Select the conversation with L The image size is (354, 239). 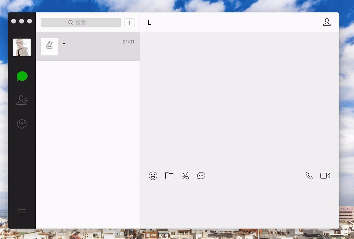(88, 47)
